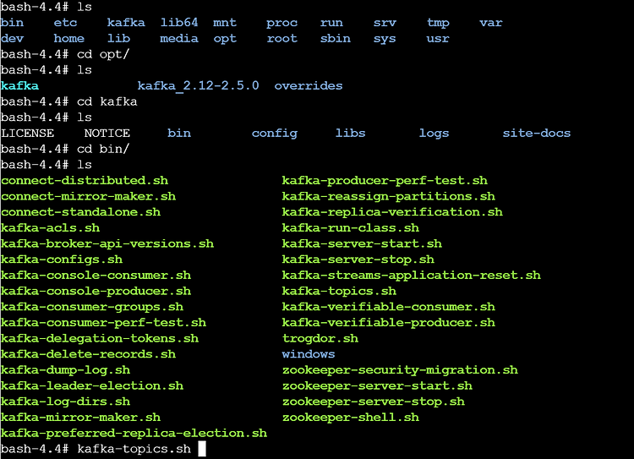This screenshot has height=459, width=634.
Task: Click the zookeeper-server-stop.sh file name
Action: [x=373, y=402]
